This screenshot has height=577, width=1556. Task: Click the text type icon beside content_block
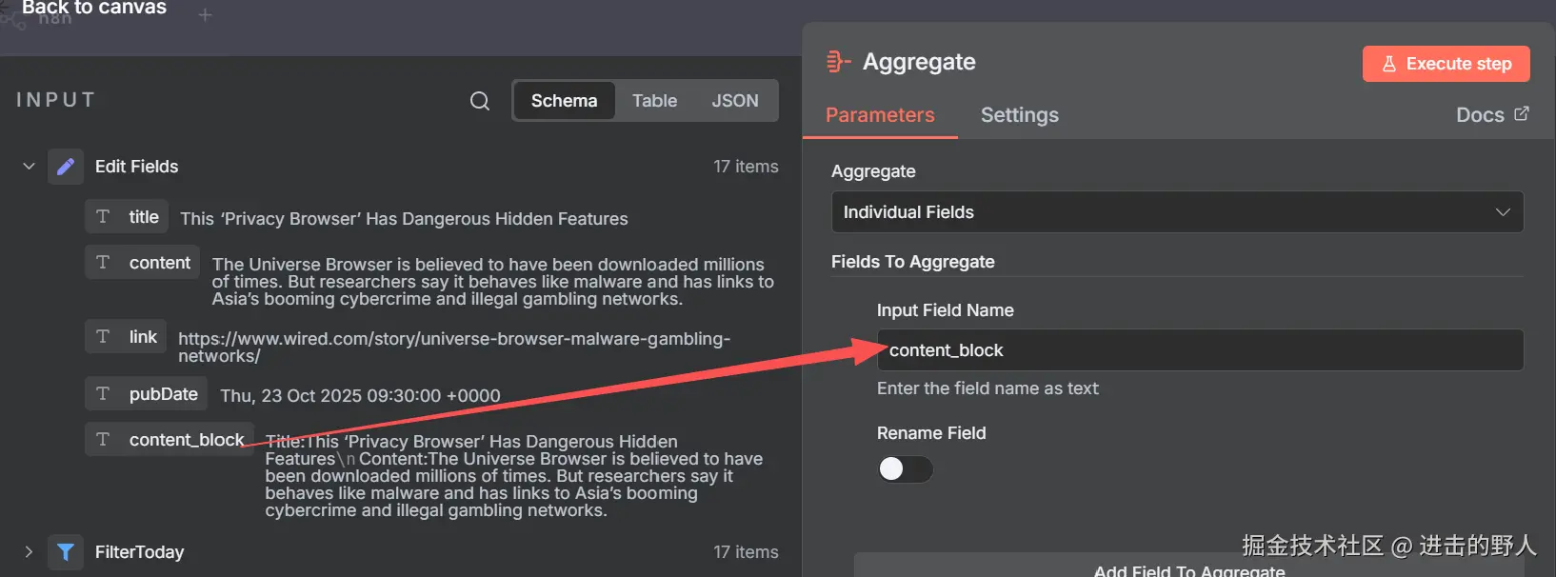click(x=103, y=439)
